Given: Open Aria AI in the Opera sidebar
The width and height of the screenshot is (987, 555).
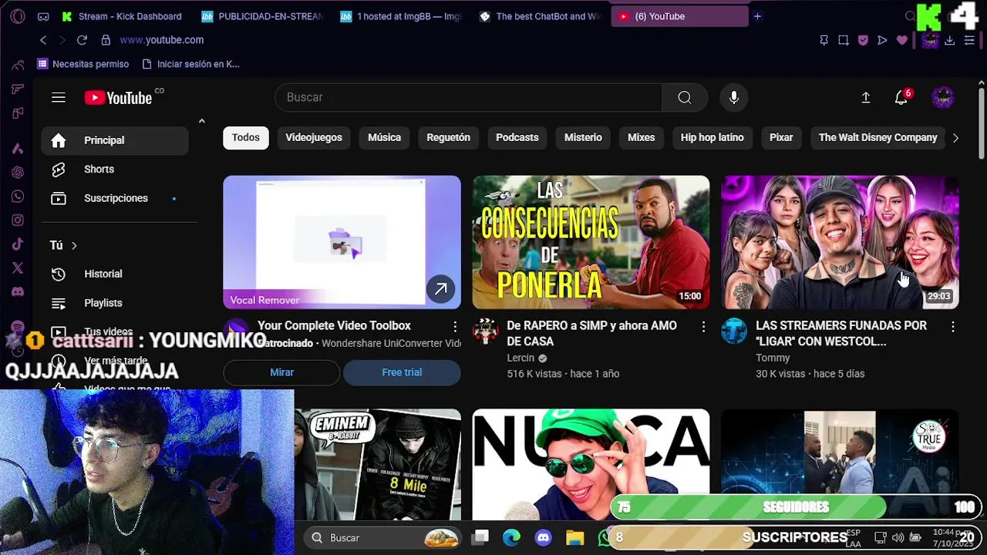Looking at the screenshot, I should [x=18, y=149].
